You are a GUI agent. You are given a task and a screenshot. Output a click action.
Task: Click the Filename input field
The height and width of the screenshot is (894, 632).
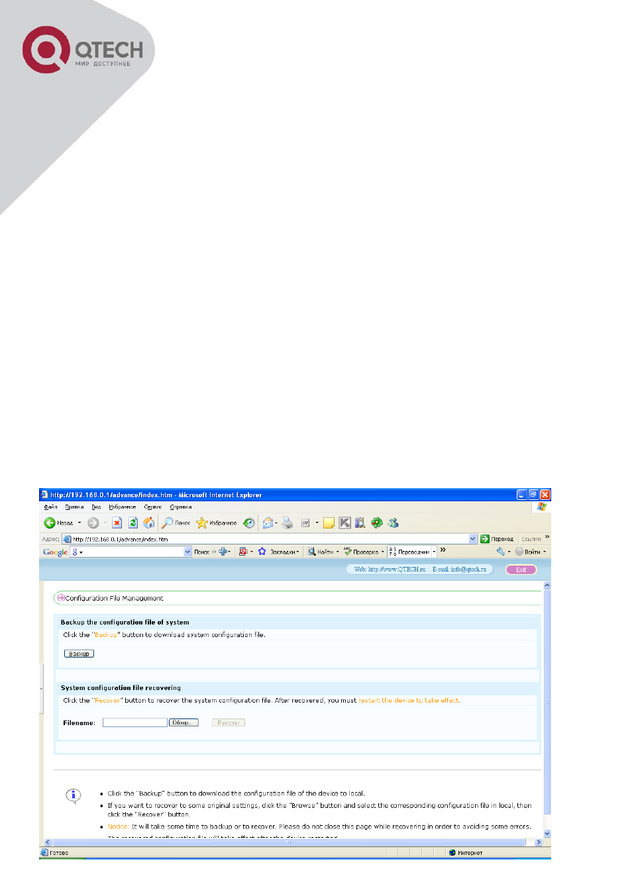[x=134, y=722]
